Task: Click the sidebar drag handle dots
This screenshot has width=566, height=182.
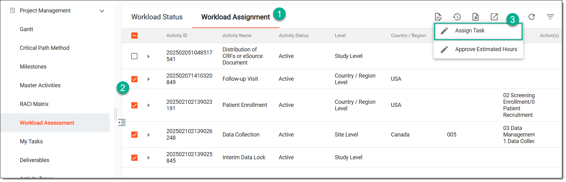Action: [x=116, y=114]
